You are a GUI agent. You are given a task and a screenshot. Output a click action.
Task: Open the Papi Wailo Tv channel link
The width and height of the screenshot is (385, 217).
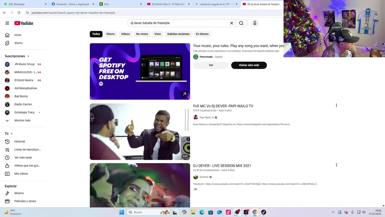[207, 118]
